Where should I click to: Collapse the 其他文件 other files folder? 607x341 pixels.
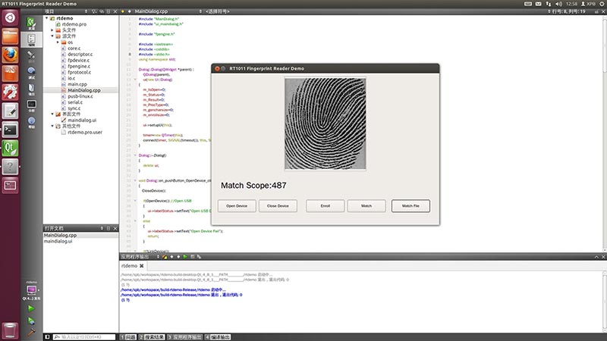pyautogui.click(x=52, y=126)
